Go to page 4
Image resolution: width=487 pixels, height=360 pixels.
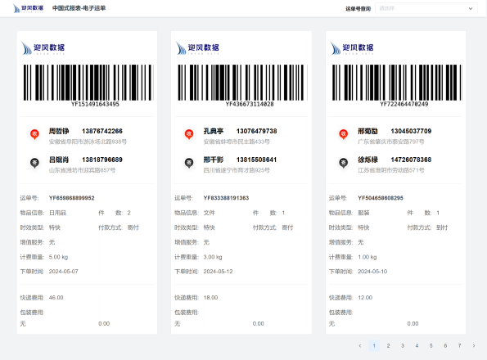417,346
